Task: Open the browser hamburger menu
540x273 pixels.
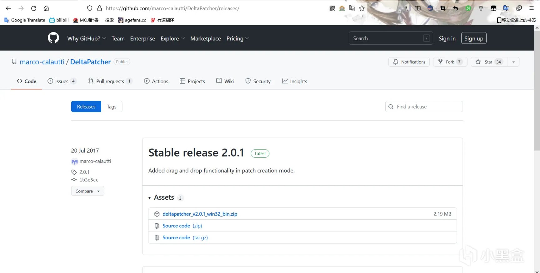Action: pos(531,8)
